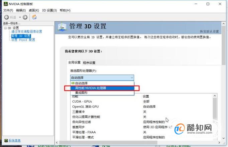Image resolution: width=228 pixels, height=147 pixels.
Task: Select the 平滑处理 - FXAA row
Action: (142, 132)
